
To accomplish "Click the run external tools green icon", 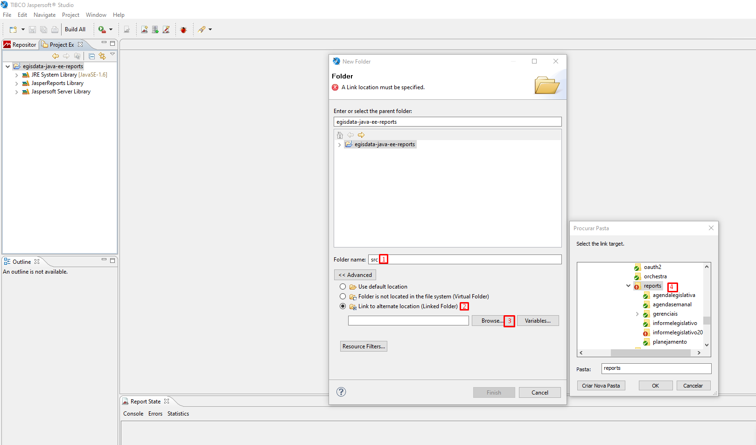I will tap(102, 29).
